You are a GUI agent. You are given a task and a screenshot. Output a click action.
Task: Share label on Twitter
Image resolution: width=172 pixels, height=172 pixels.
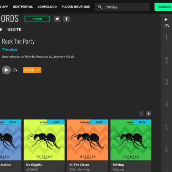pyautogui.click(x=57, y=19)
